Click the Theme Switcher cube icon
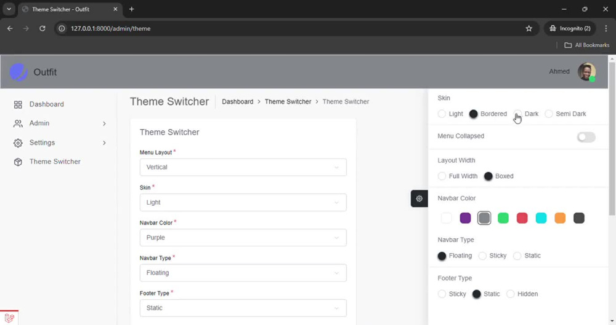 [18, 162]
